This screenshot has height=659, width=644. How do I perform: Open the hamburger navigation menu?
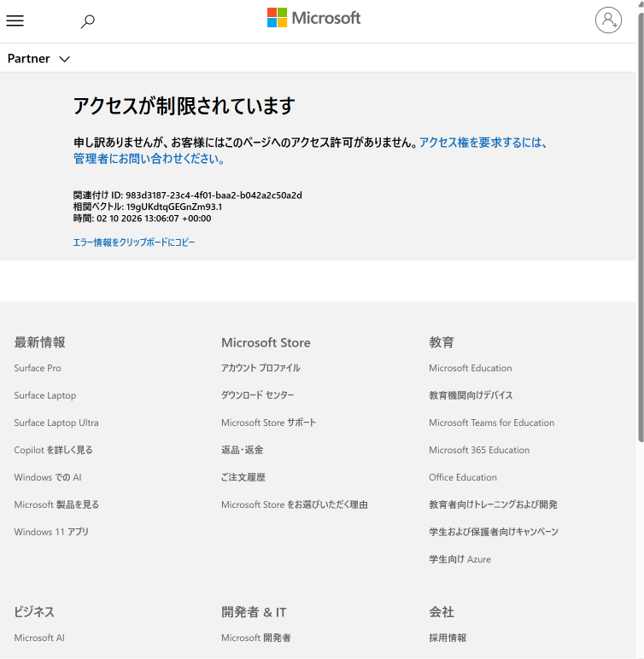coord(15,20)
